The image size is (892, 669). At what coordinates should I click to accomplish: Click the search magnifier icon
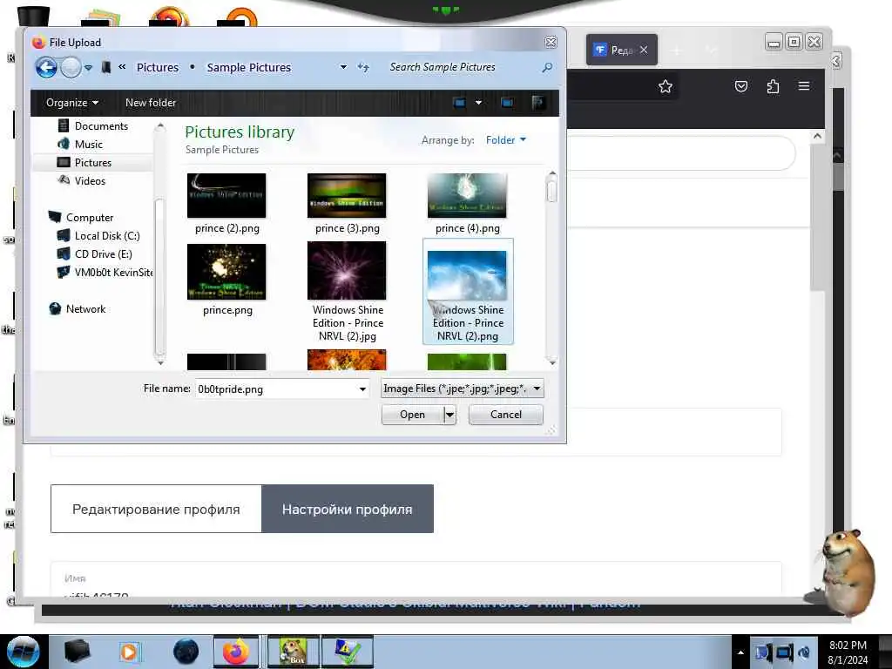click(x=547, y=67)
